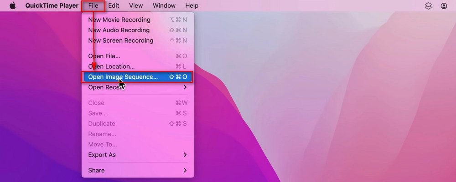Open the Apple menu
The height and width of the screenshot is (182, 456).
click(x=12, y=5)
